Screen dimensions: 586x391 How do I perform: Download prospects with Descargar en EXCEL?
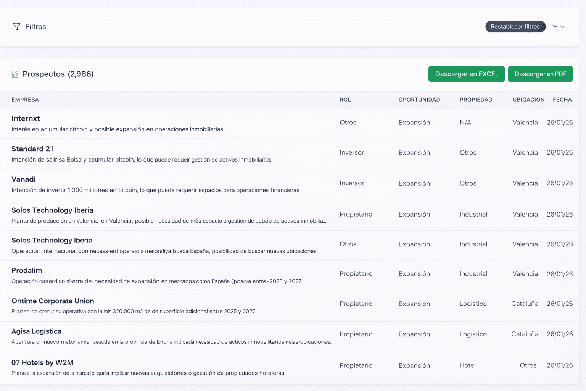pyautogui.click(x=466, y=74)
